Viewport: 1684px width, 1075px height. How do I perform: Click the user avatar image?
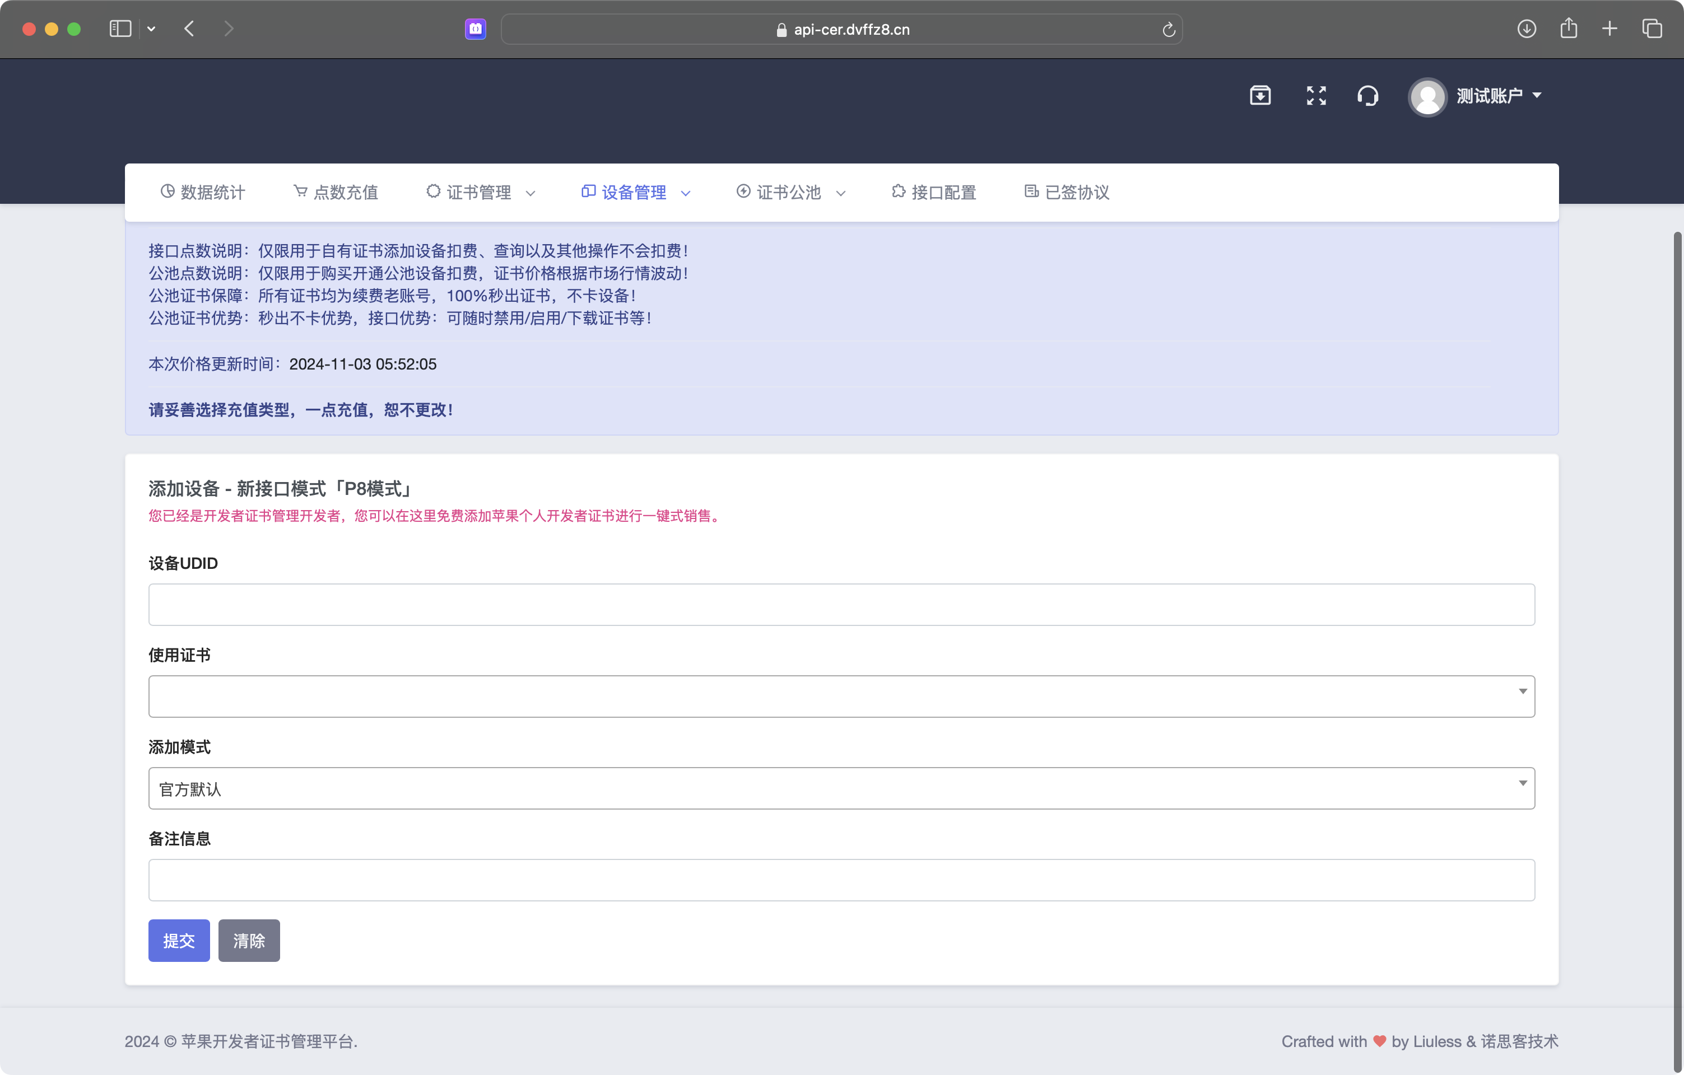1427,96
